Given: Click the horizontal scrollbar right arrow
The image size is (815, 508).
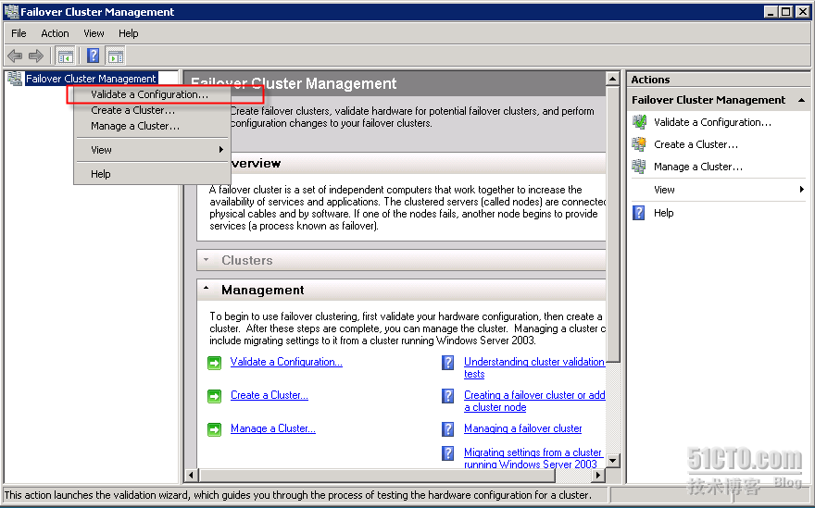Looking at the screenshot, I should (x=598, y=475).
